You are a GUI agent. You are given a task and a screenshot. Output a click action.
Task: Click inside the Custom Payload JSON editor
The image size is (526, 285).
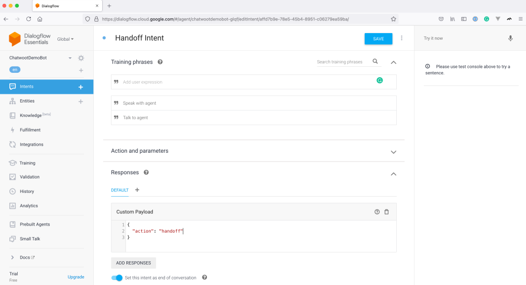(x=261, y=236)
